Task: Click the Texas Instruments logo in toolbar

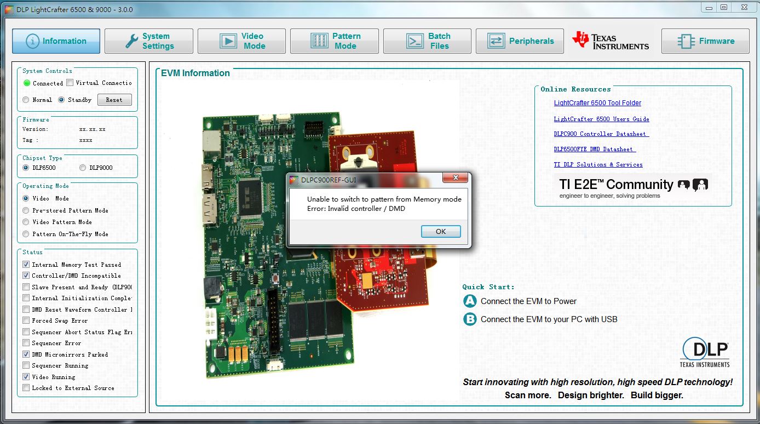Action: click(x=611, y=41)
